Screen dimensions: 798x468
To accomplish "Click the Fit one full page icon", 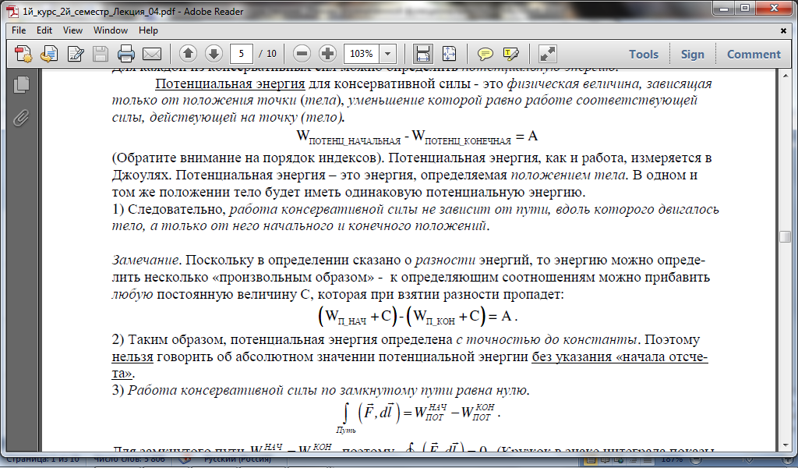I will [x=449, y=54].
